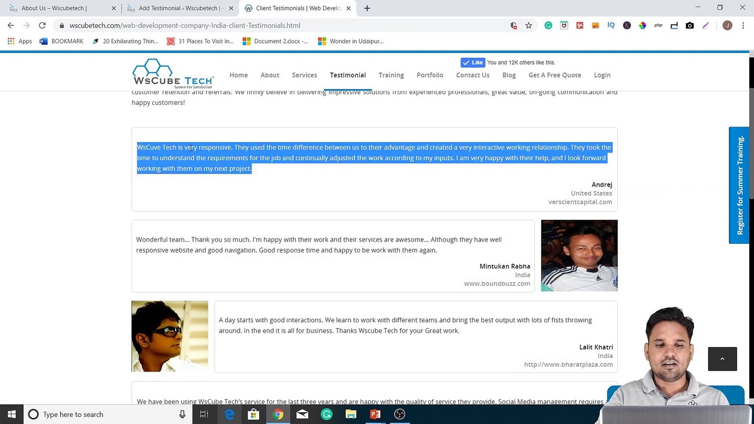Click the Mintukan Rabha name text
Screen dimensions: 754x424
click(x=505, y=266)
